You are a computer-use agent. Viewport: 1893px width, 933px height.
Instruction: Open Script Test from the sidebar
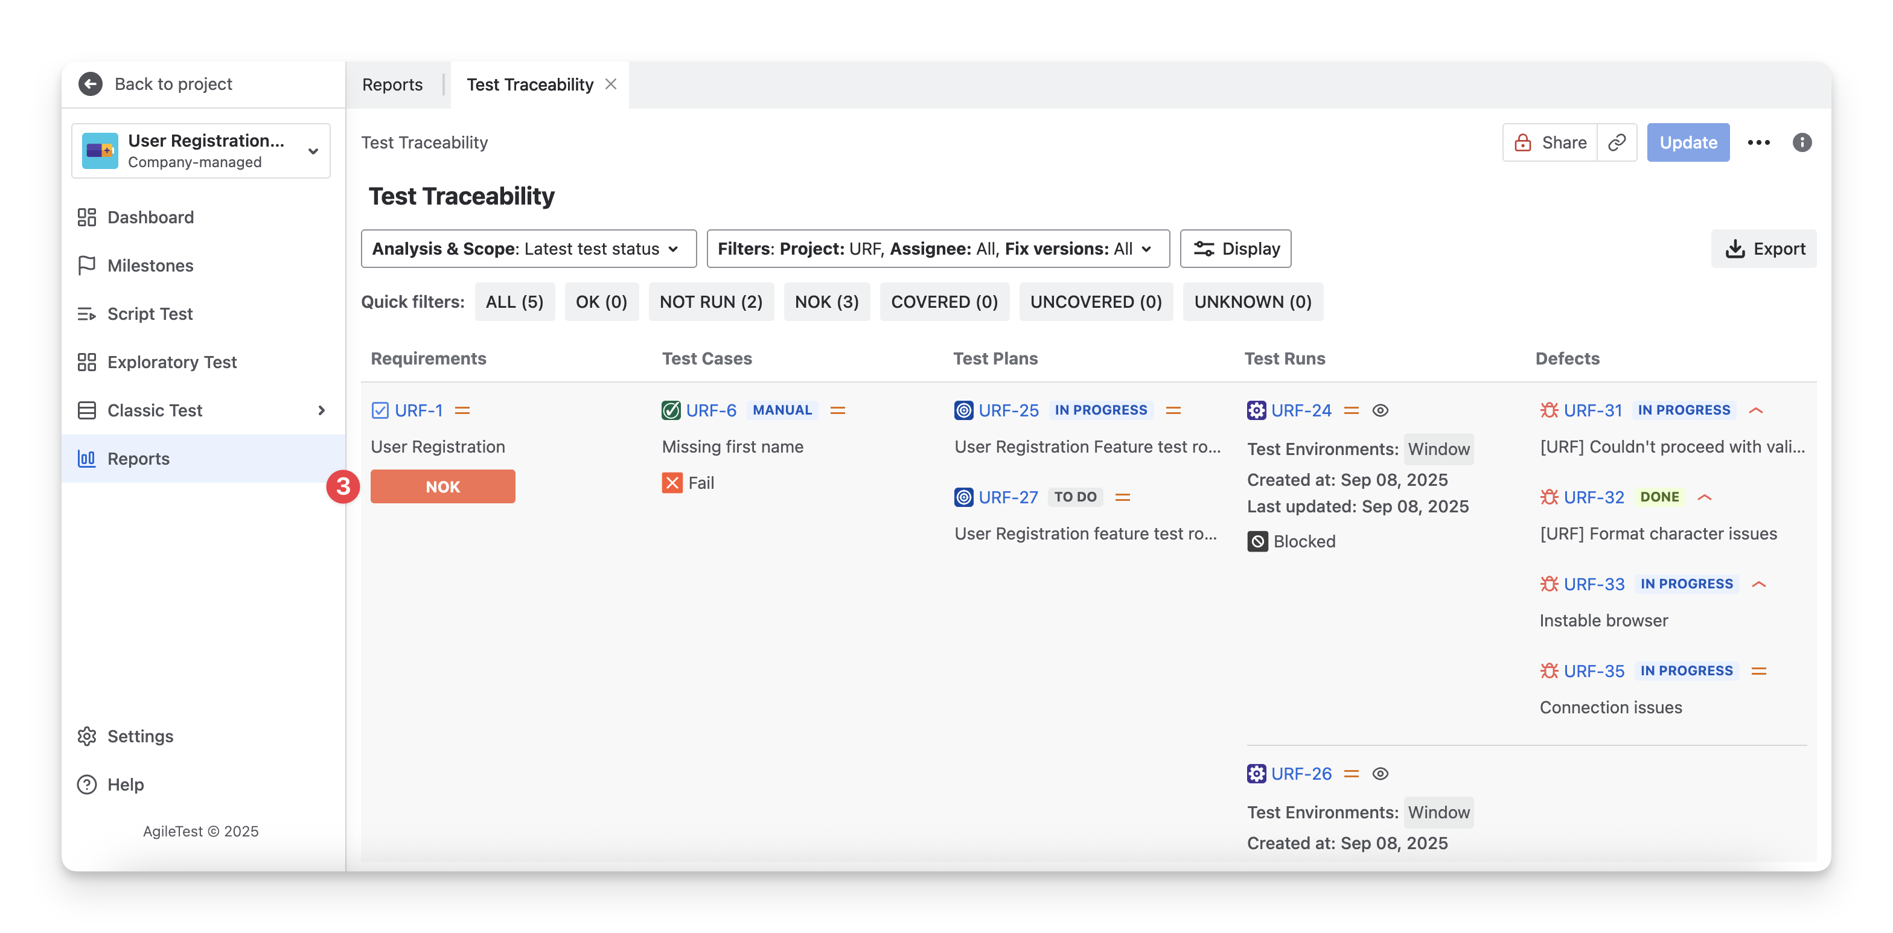[x=150, y=314]
